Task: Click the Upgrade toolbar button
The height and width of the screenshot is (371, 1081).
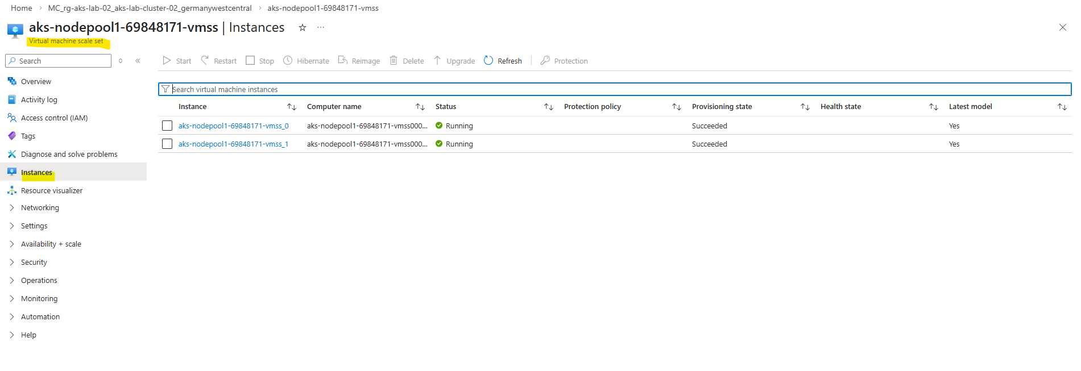Action: pyautogui.click(x=454, y=61)
